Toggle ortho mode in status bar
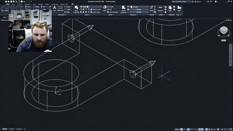233x131 pixels. 189,130
